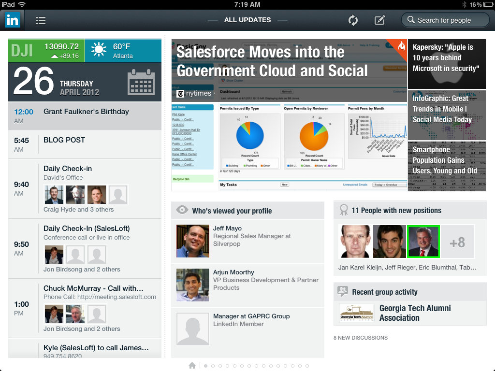Tap the Wi-Fi status icon
Screen dimensions: 495x371
22,4
